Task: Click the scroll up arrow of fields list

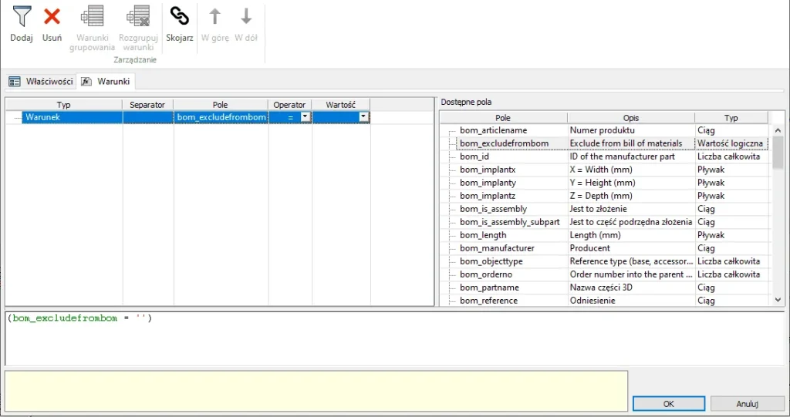Action: [x=778, y=130]
